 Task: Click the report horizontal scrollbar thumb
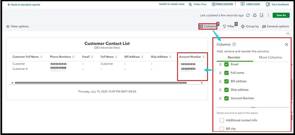click(101, 83)
